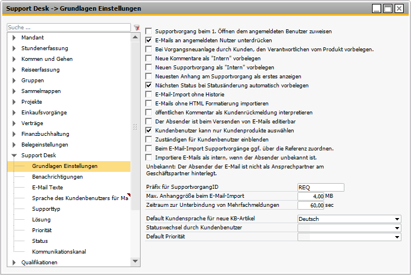This screenshot has width=411, height=275.
Task: Check Supportvorgänge über die Referenz zuordnen
Action: tap(148, 149)
